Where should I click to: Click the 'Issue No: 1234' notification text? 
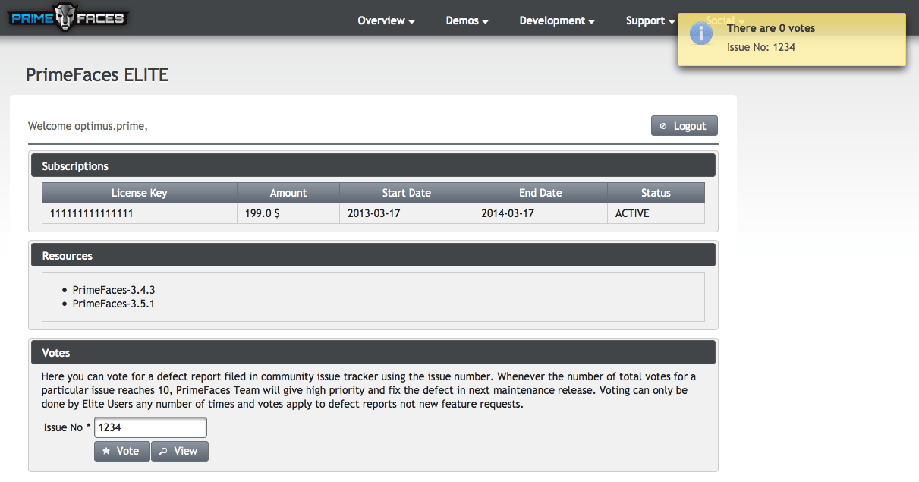point(761,47)
